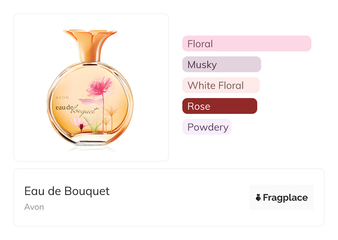Select the Musky accord bar
This screenshot has width=338, height=240.
[x=221, y=64]
